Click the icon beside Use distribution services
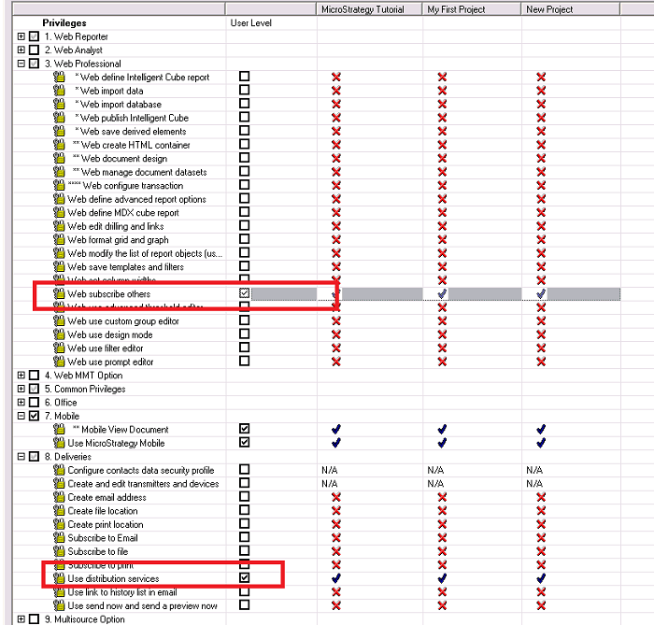The image size is (654, 625). coord(59,578)
